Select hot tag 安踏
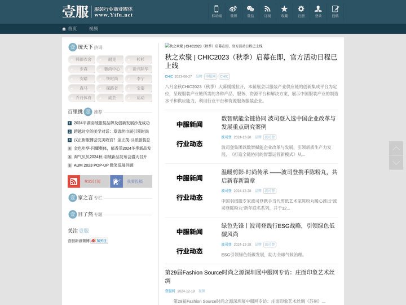 (82, 79)
